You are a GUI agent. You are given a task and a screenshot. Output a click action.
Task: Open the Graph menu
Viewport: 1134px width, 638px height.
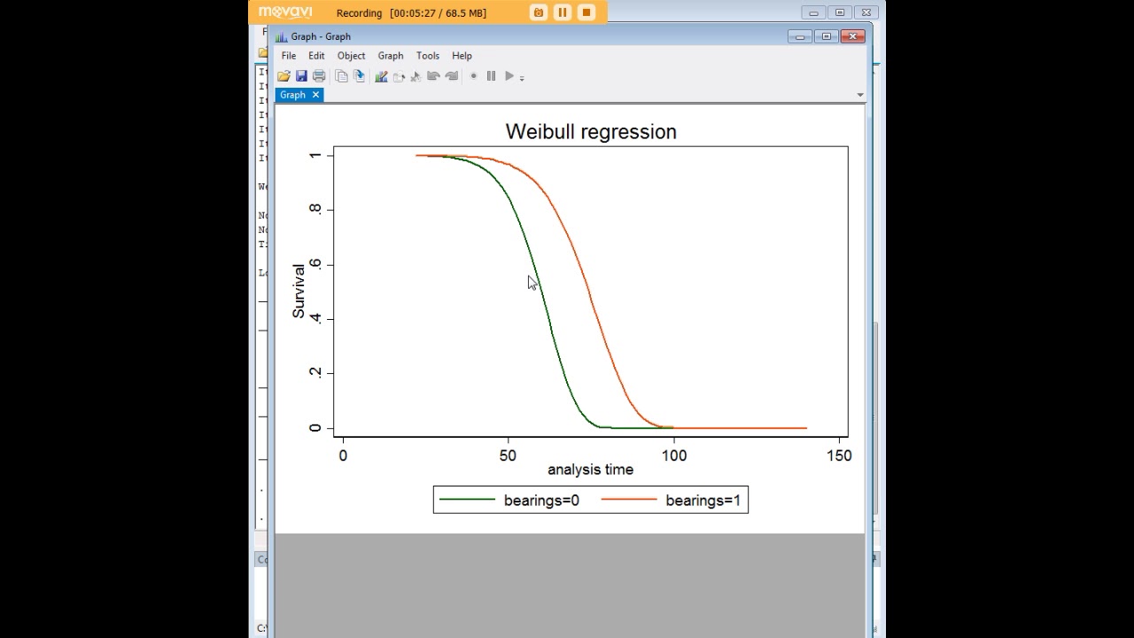tap(391, 55)
